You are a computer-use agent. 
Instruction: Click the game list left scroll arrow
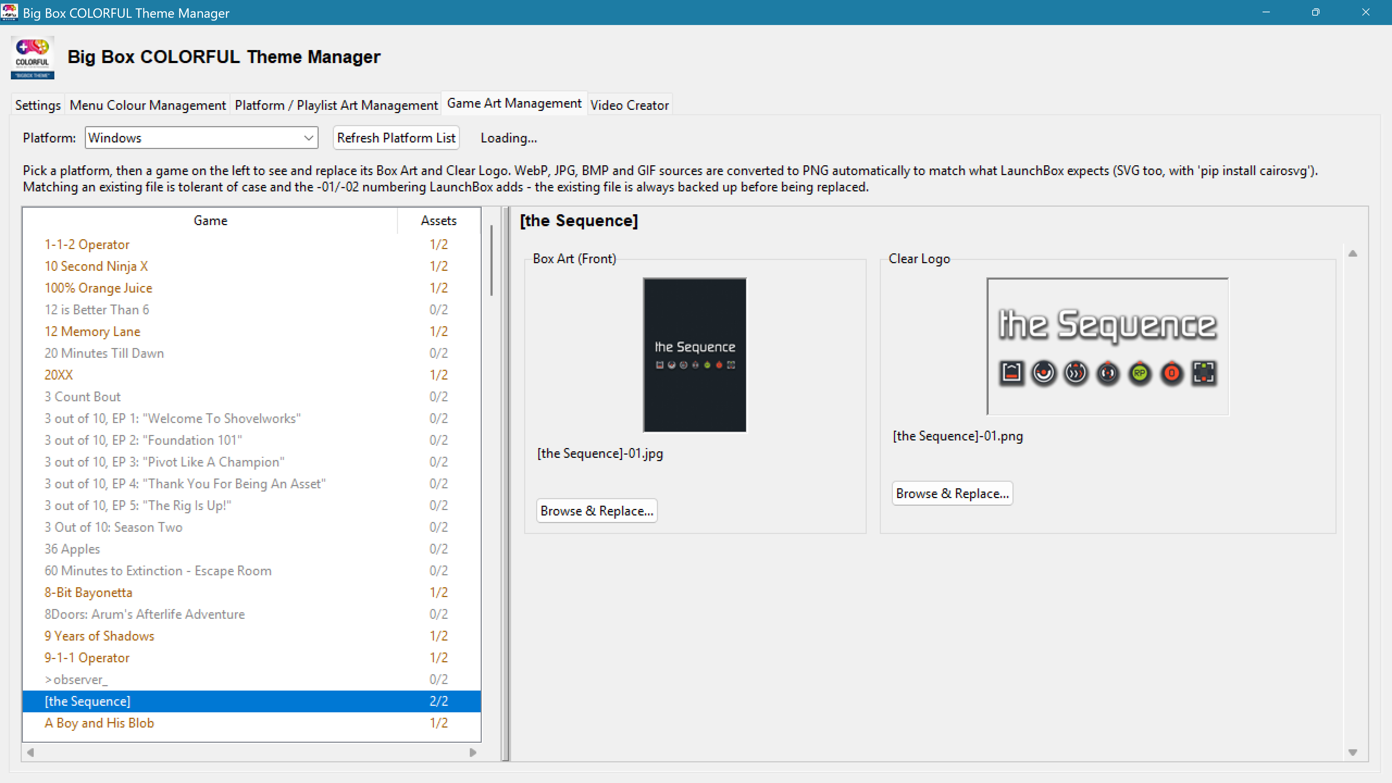tap(30, 752)
